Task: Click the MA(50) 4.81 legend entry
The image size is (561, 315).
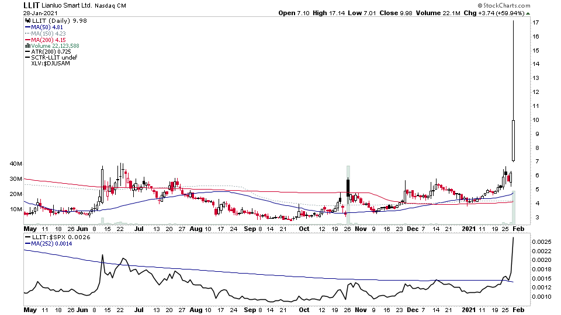Action: click(47, 27)
